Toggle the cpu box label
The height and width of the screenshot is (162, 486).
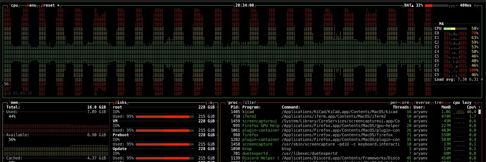point(13,6)
